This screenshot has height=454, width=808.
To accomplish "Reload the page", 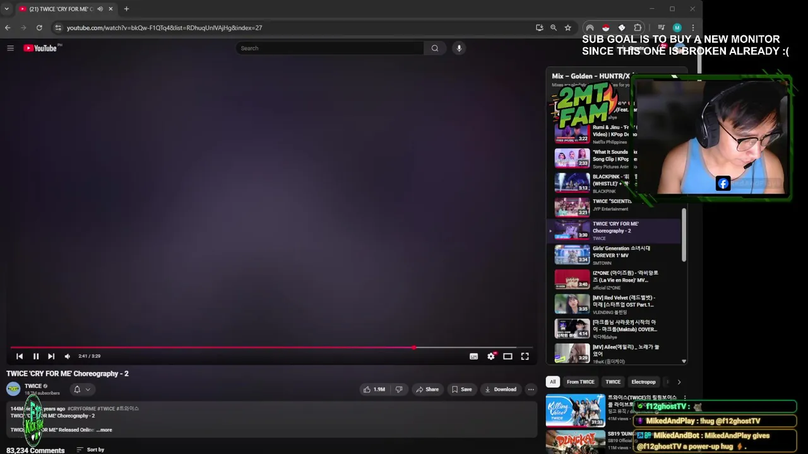I will (39, 28).
